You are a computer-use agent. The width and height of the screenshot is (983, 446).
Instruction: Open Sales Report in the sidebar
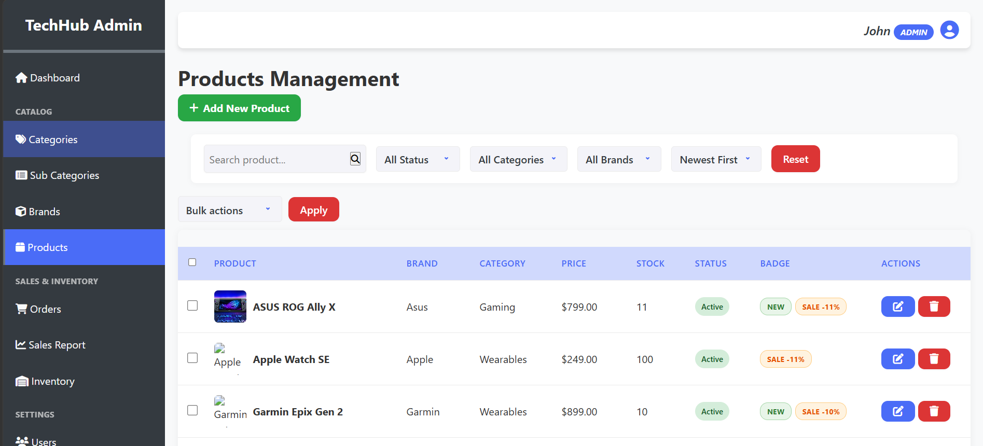tap(84, 344)
